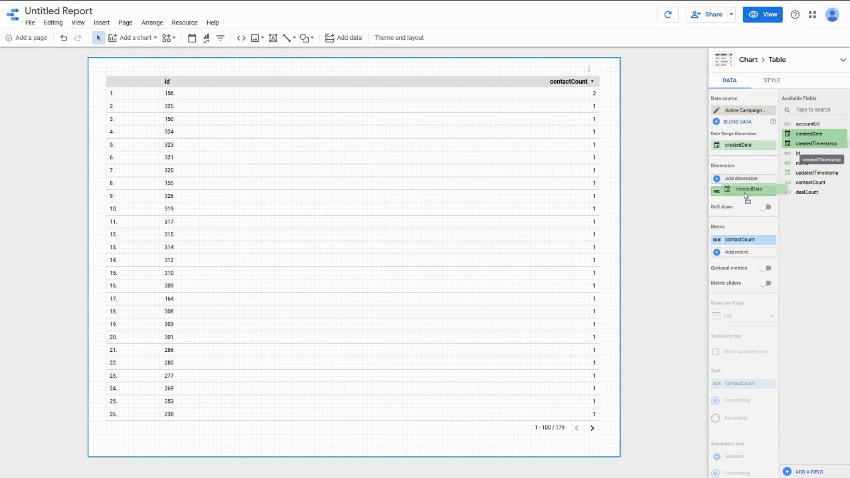Open the Google apps grid

pos(812,15)
